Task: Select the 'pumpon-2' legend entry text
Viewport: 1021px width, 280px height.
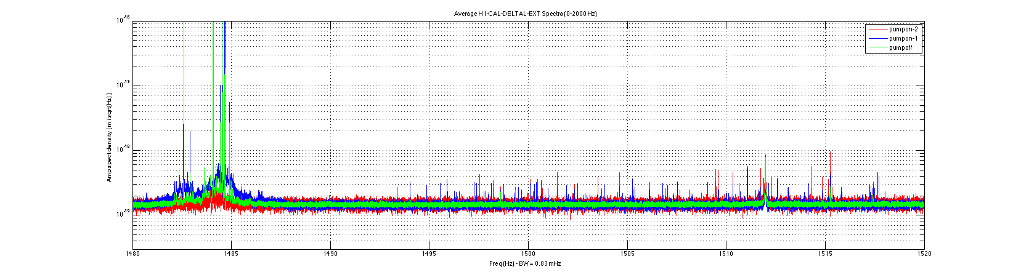Action: point(904,29)
